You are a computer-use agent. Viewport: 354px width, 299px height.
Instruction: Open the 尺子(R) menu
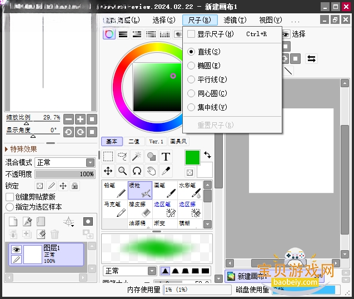click(x=200, y=21)
